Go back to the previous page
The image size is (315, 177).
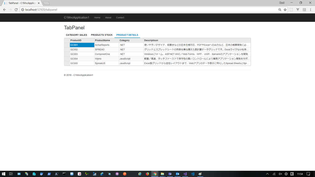point(4,10)
